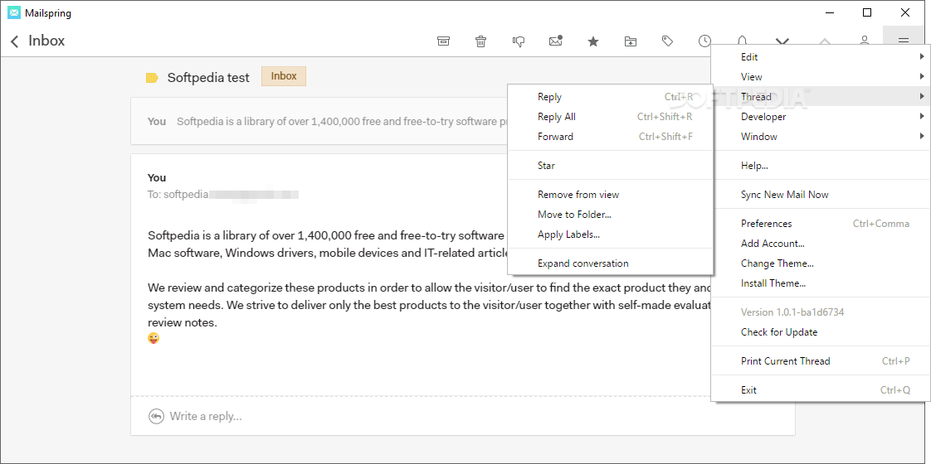Viewport: 931px width, 464px height.
Task: Open Preferences from the menu
Action: tap(821, 224)
